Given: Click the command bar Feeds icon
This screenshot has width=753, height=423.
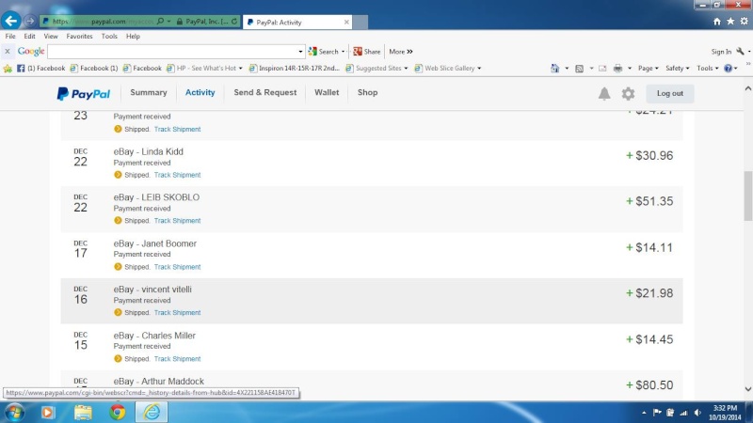Looking at the screenshot, I should pos(579,68).
